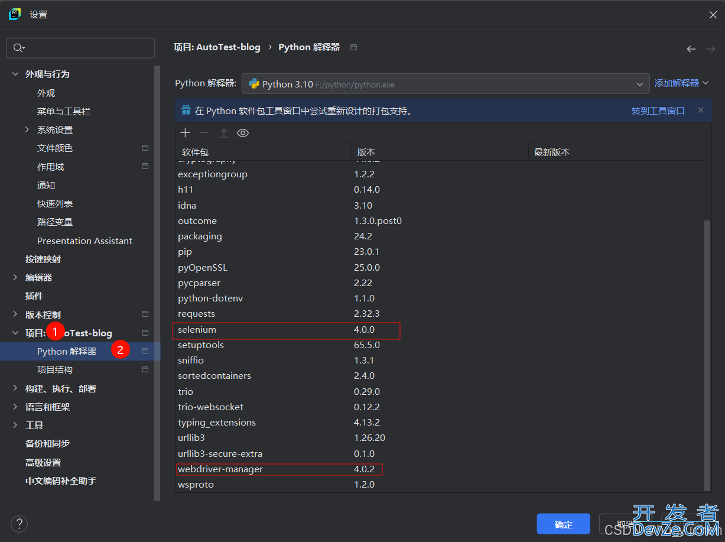Click project-level icon next to 项目结构
725x542 pixels.
145,369
